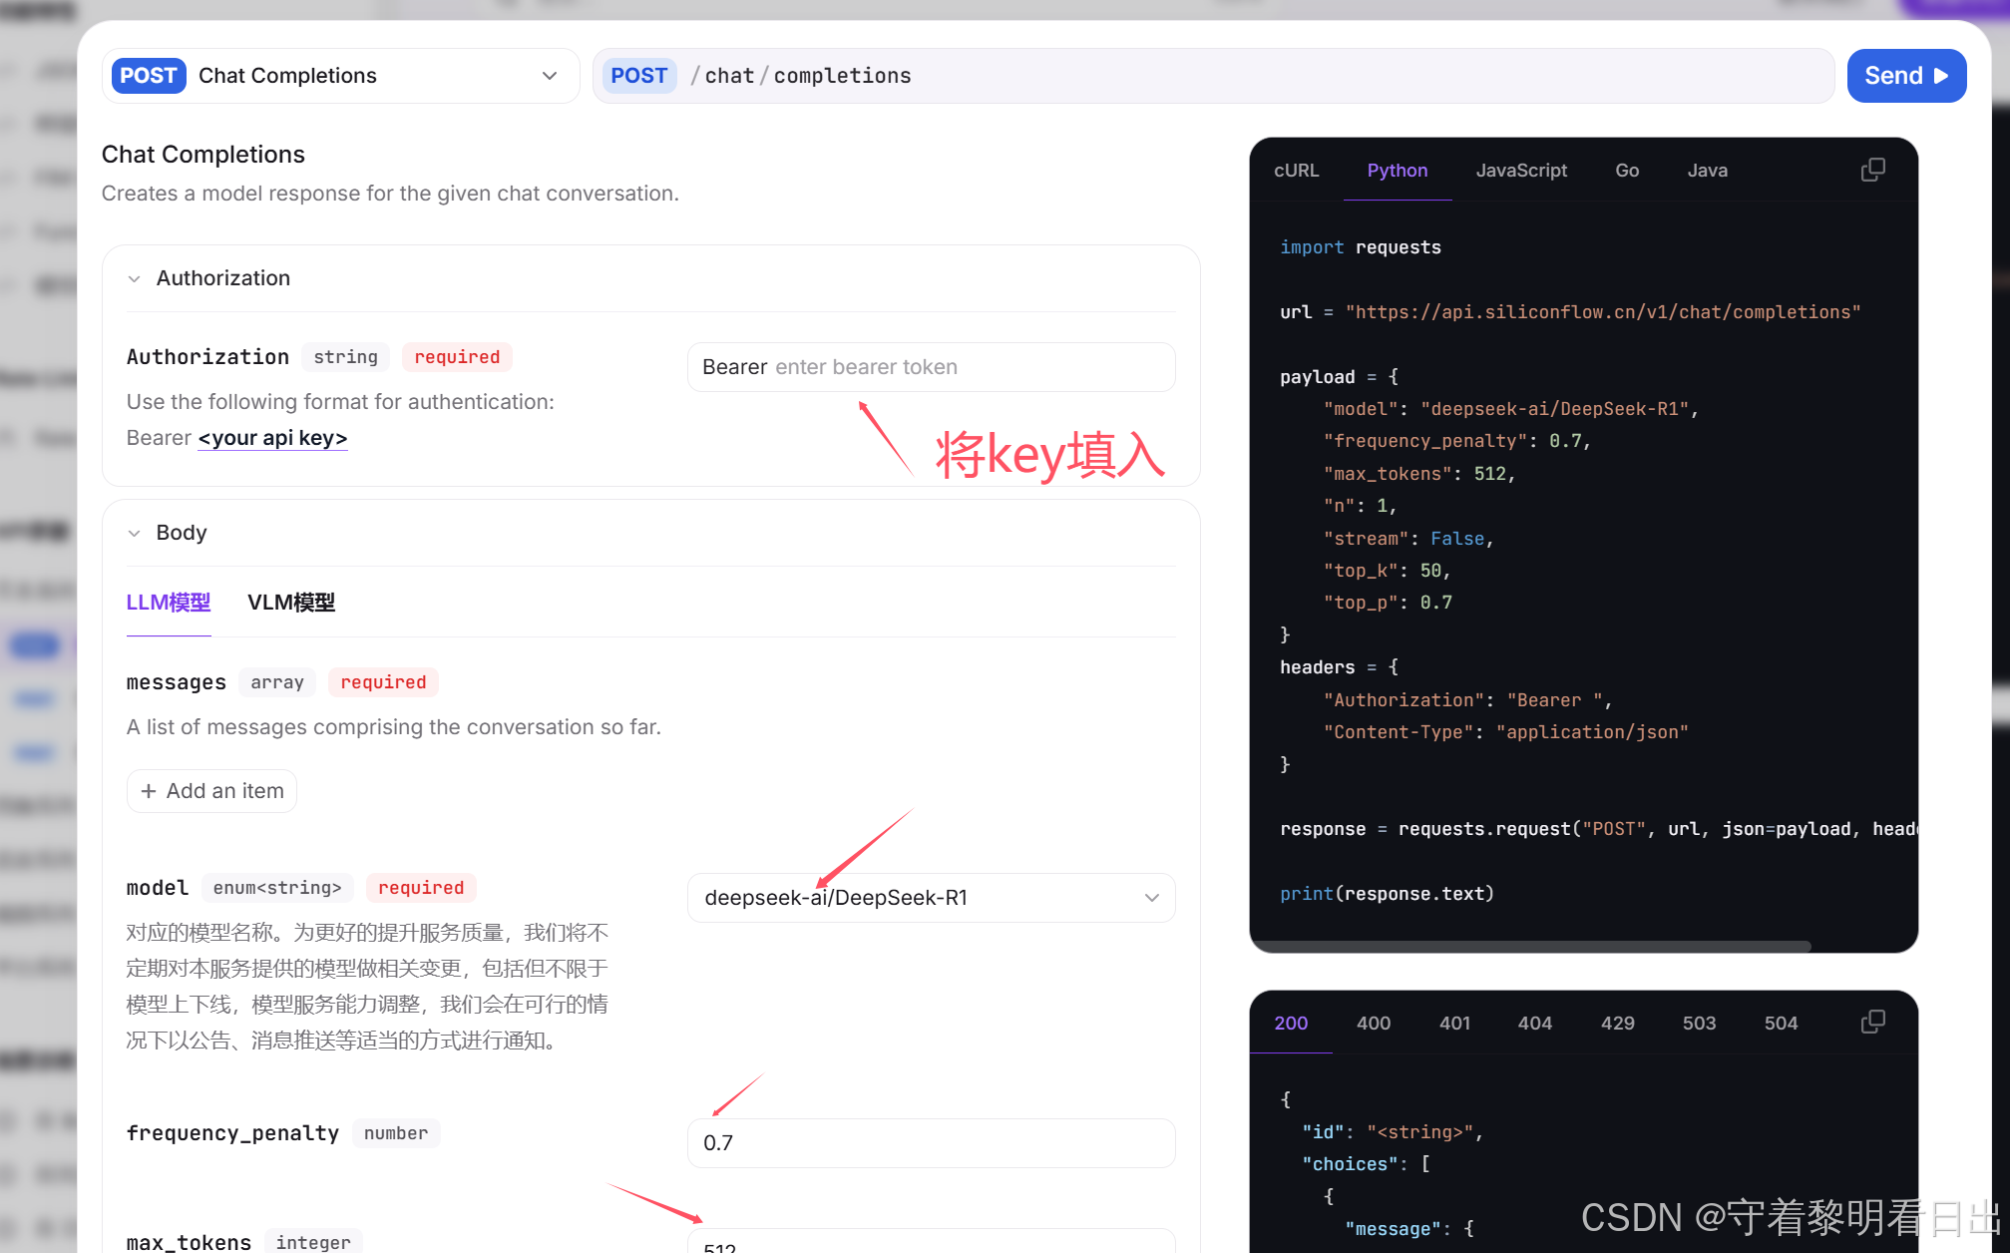Click Add an item under messages
This screenshot has height=1253, width=2010.
coord(211,791)
